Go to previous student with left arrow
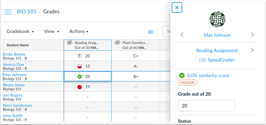 point(182,35)
